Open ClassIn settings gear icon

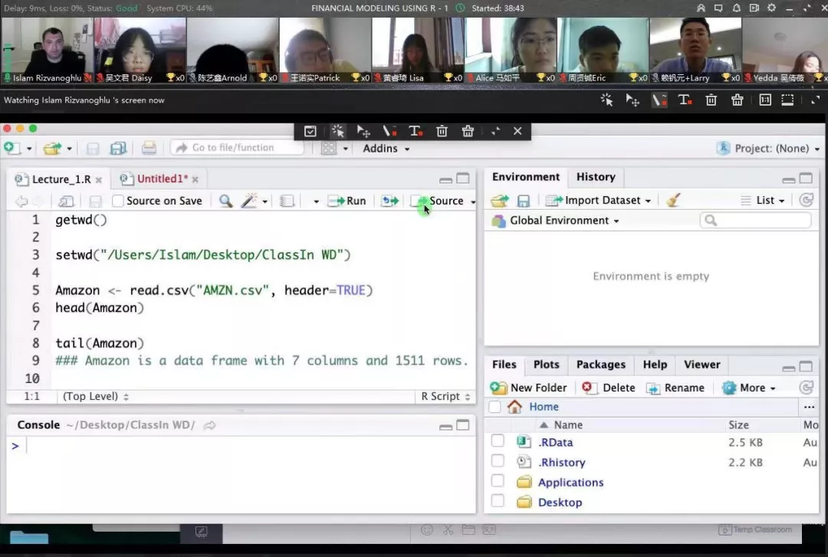pos(771,8)
